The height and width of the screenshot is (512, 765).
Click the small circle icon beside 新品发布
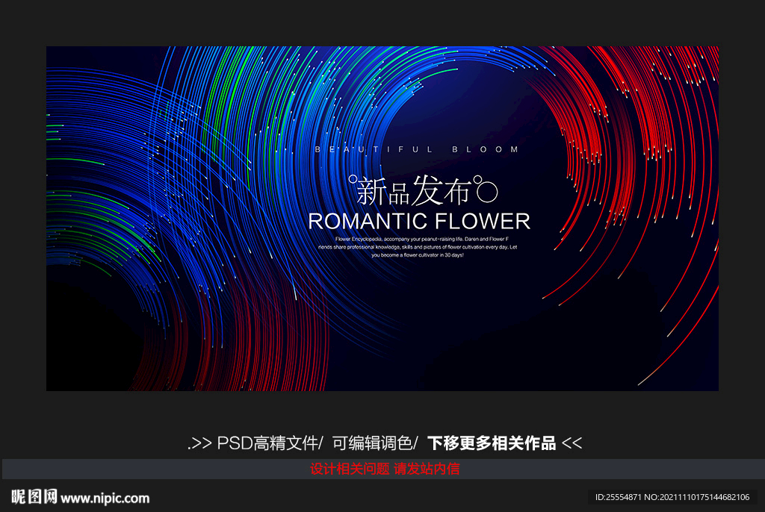[x=478, y=178]
